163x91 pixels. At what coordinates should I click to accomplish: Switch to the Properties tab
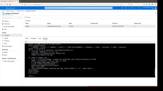pos(33,38)
